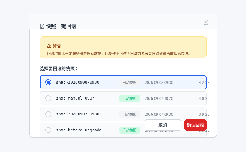
Task: Select snap-20260907-0930 radio button
Action: pos(48,114)
